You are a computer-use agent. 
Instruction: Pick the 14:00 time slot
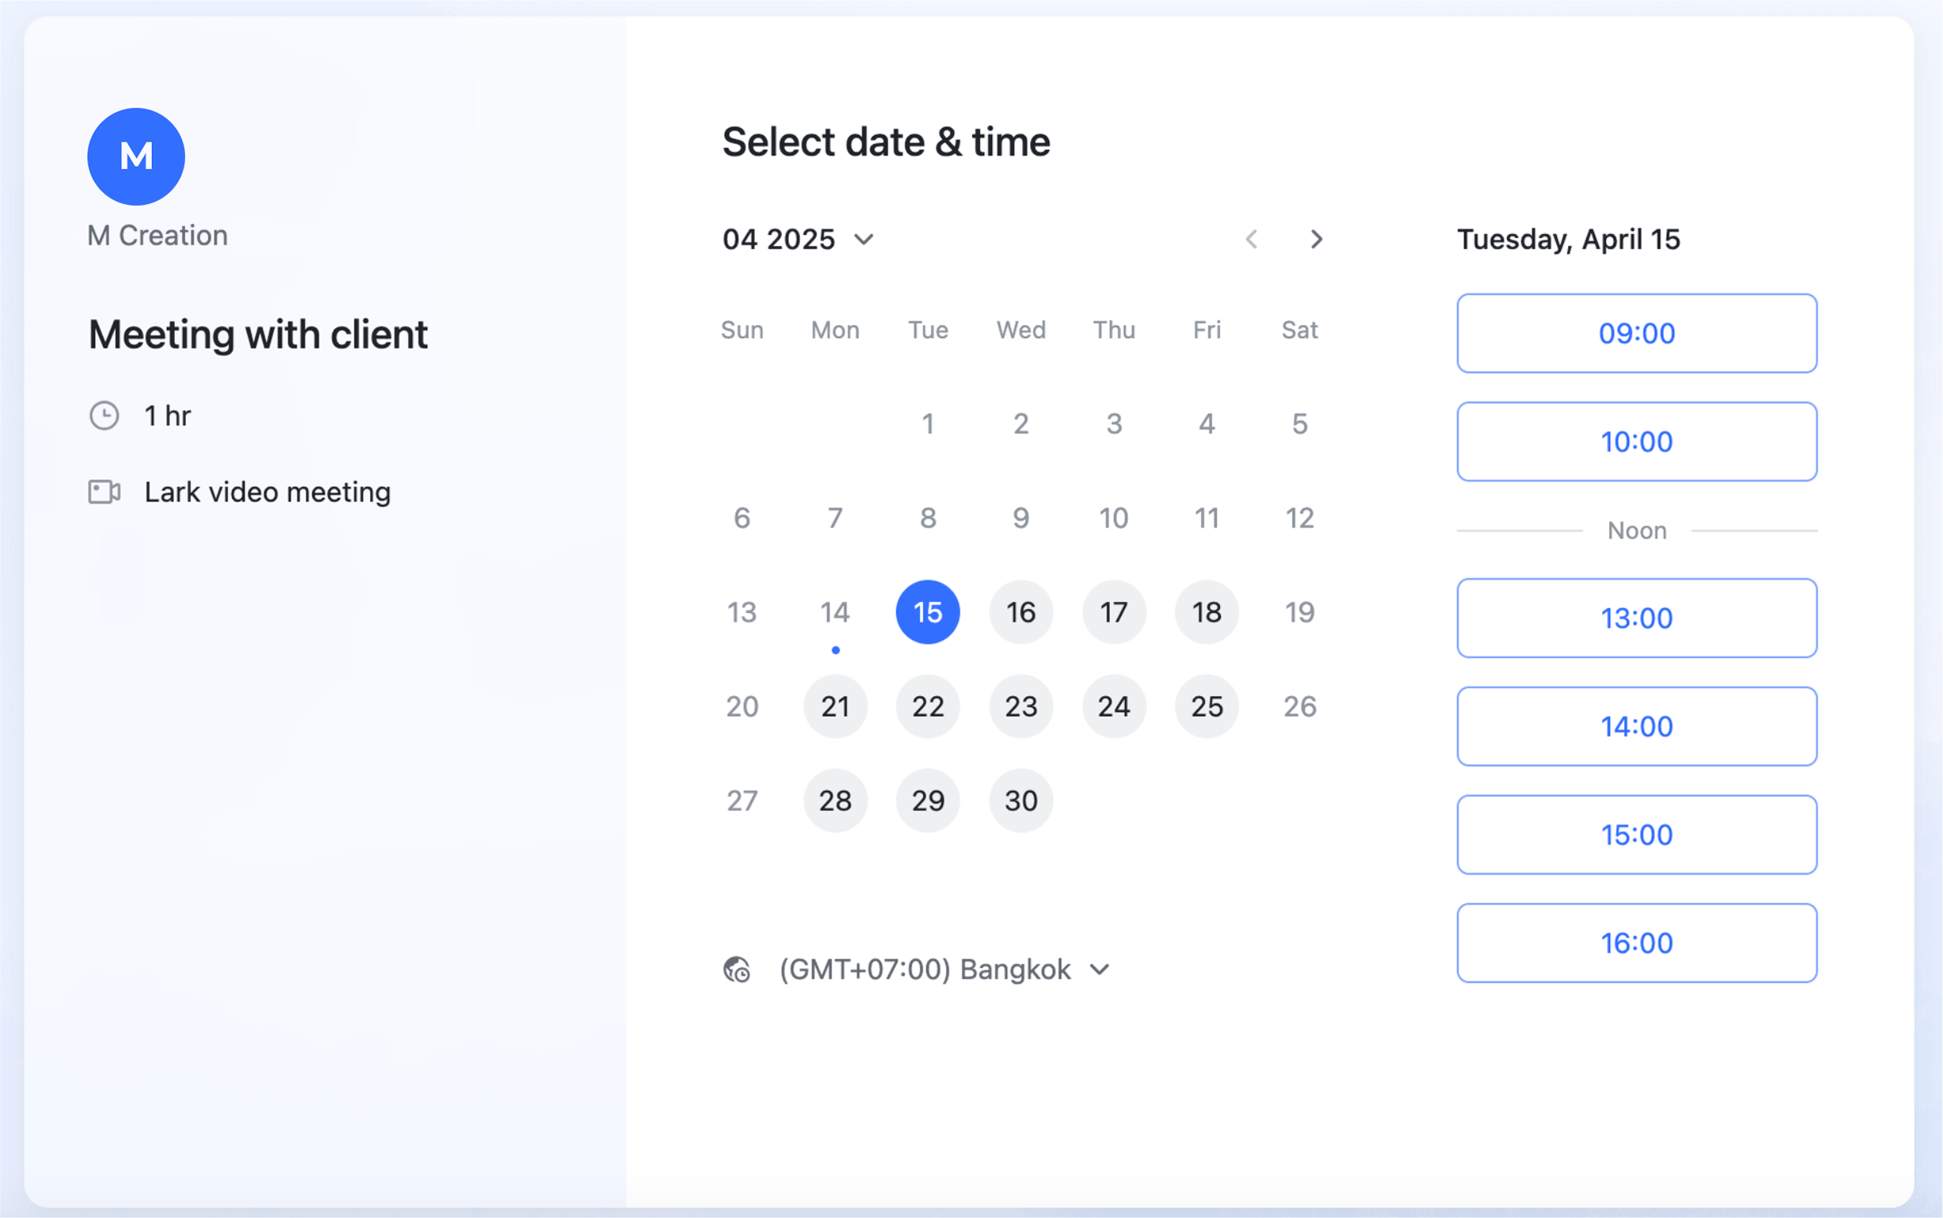(x=1637, y=726)
